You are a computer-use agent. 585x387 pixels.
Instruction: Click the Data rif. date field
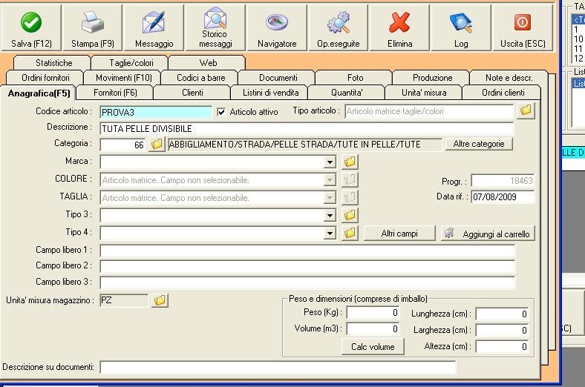[503, 197]
